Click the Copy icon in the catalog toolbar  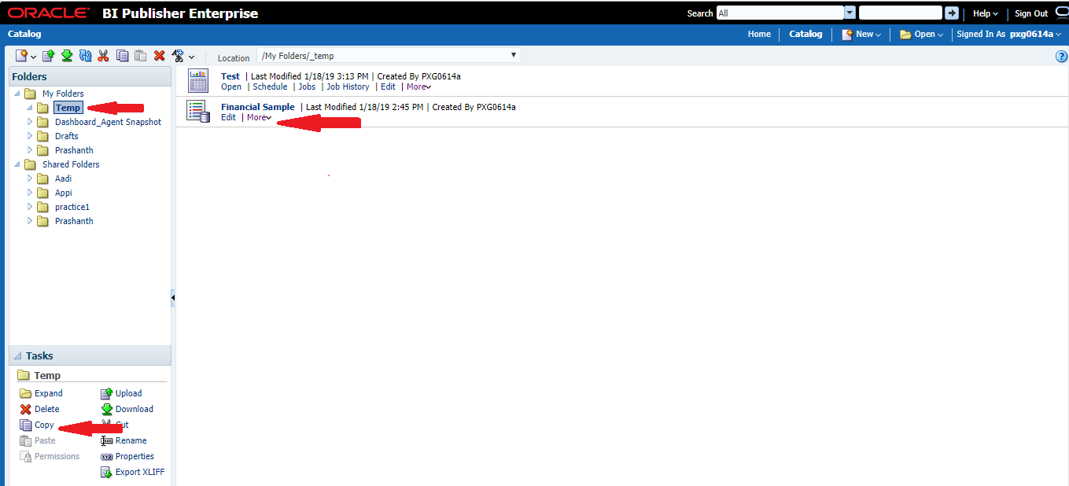(x=122, y=56)
